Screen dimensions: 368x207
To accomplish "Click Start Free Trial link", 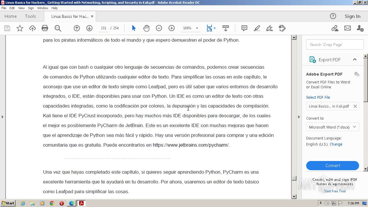I will (x=335, y=191).
